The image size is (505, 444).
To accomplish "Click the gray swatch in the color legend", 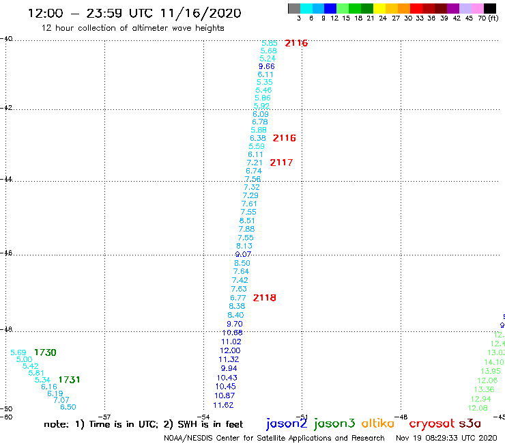I will 294,8.
